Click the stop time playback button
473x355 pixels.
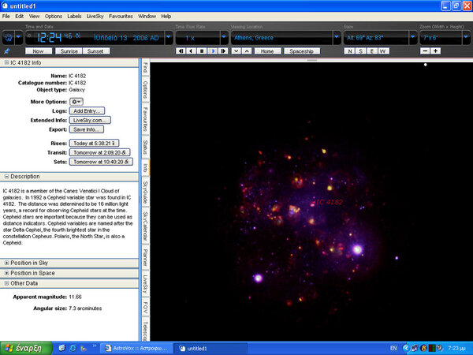tap(202, 50)
